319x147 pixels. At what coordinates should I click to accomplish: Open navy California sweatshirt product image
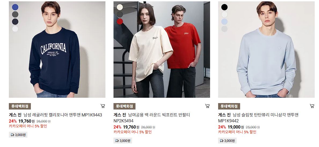57,50
